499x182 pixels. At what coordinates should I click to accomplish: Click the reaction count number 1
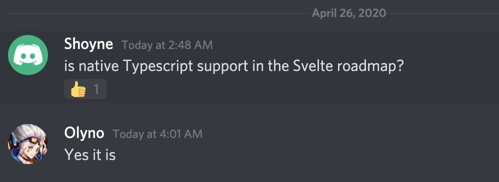click(x=96, y=89)
